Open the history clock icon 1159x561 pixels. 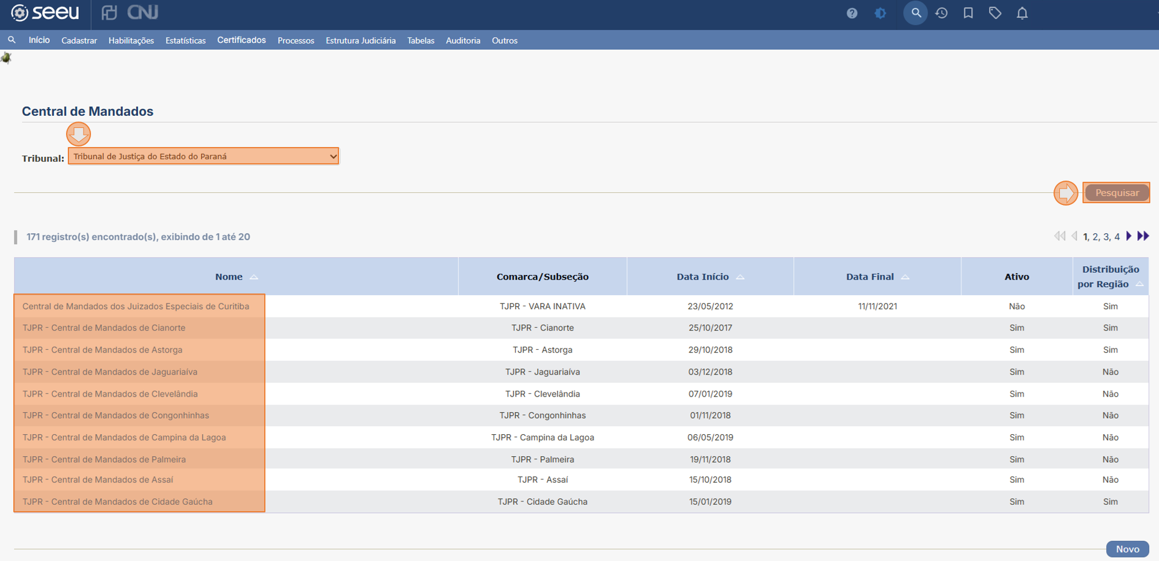(x=942, y=13)
